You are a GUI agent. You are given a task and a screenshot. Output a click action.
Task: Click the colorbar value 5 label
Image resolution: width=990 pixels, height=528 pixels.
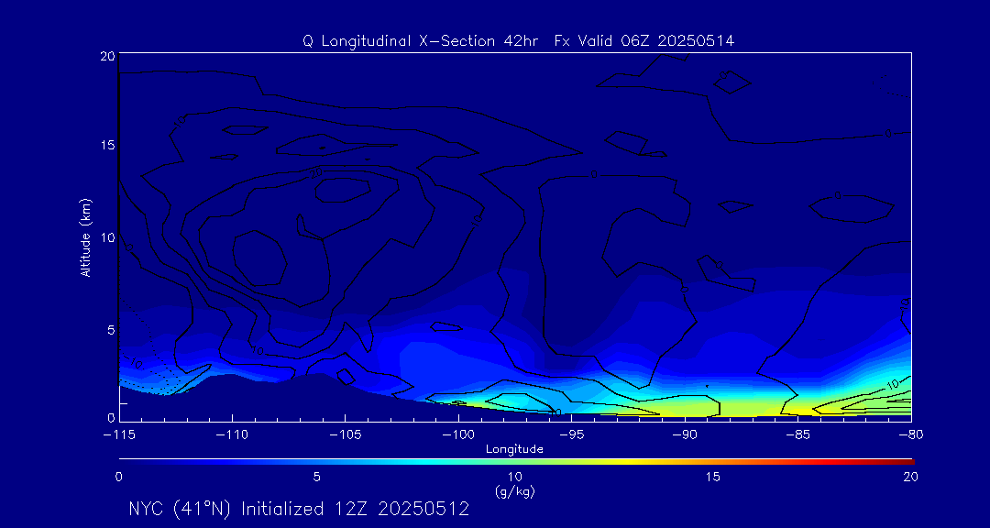pyautogui.click(x=317, y=478)
